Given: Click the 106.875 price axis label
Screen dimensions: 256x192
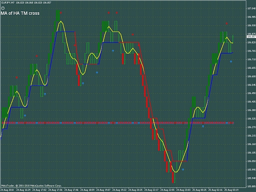Looking at the screenshot, I should pyautogui.click(x=251, y=34).
